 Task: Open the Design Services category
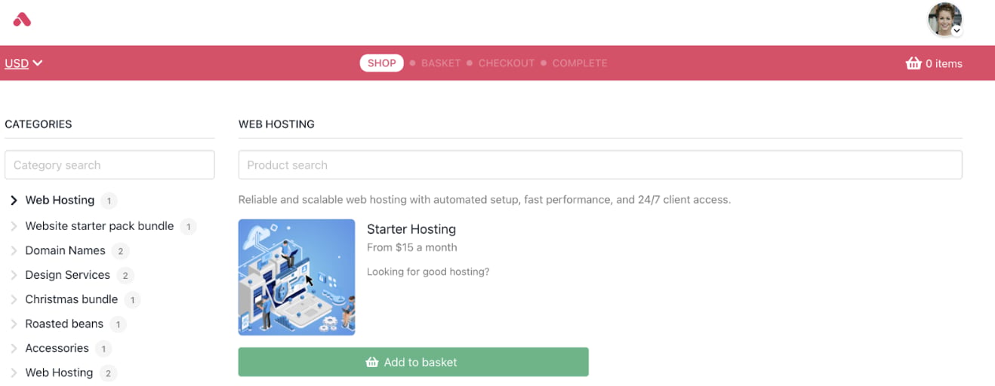click(67, 275)
